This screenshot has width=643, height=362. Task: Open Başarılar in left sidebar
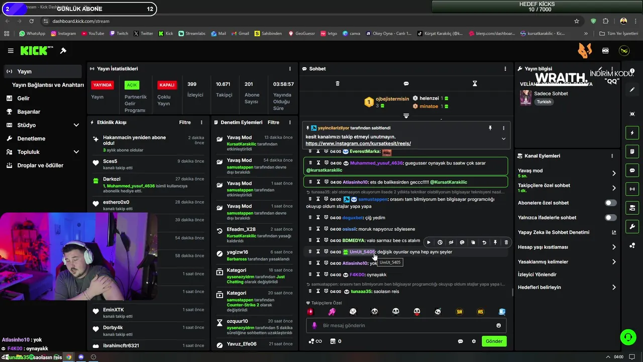click(42, 112)
